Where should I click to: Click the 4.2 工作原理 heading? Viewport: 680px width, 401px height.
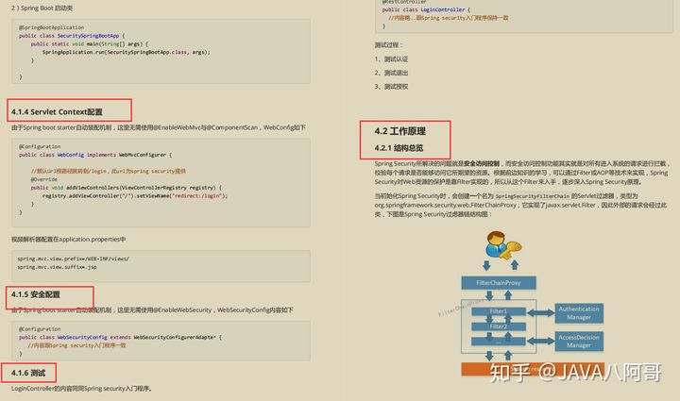point(400,131)
